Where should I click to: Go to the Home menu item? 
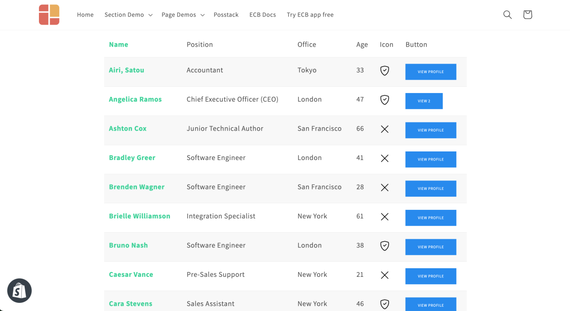pyautogui.click(x=85, y=15)
